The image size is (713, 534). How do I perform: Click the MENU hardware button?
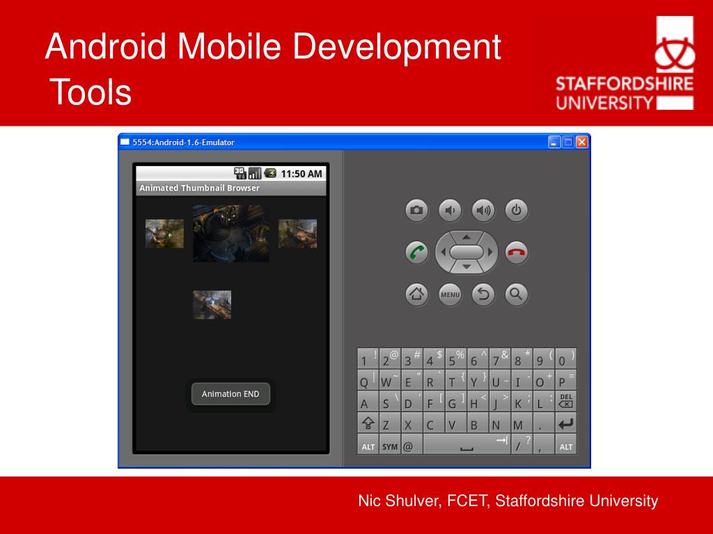tap(450, 294)
